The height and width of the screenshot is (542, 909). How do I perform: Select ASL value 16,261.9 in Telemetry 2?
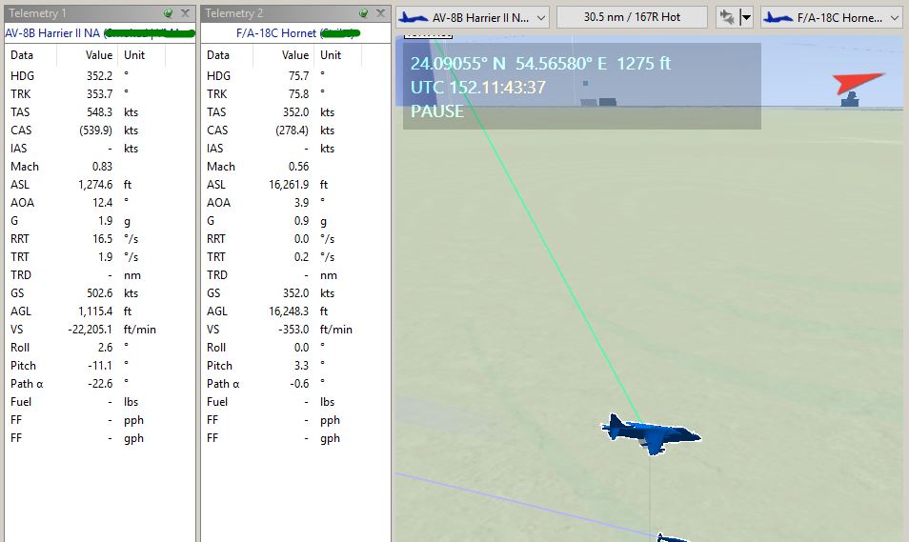(x=290, y=185)
